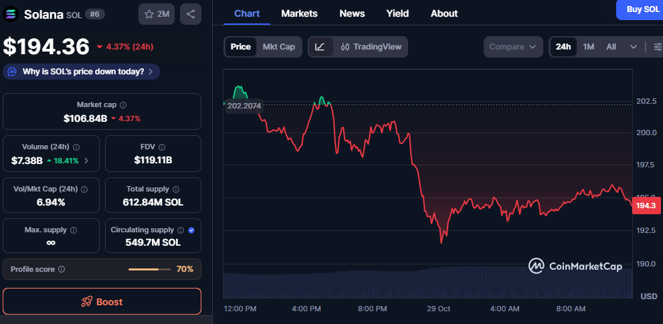The width and height of the screenshot is (663, 324).
Task: Click the Buy SOL button
Action: [x=640, y=9]
